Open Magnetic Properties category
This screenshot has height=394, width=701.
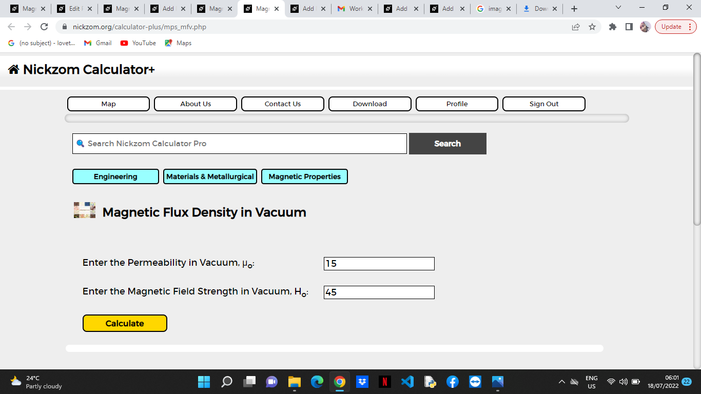coord(304,176)
